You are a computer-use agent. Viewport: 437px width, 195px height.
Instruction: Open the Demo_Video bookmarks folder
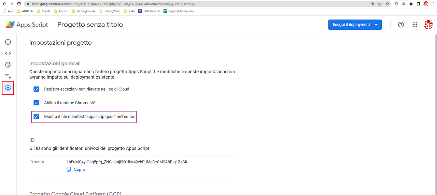tap(110, 11)
